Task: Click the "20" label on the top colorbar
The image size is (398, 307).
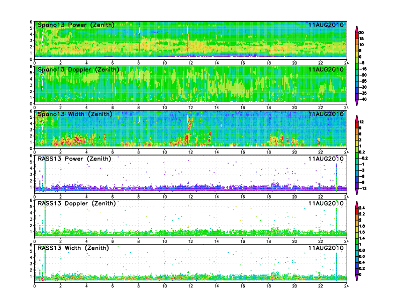Action: point(361,33)
